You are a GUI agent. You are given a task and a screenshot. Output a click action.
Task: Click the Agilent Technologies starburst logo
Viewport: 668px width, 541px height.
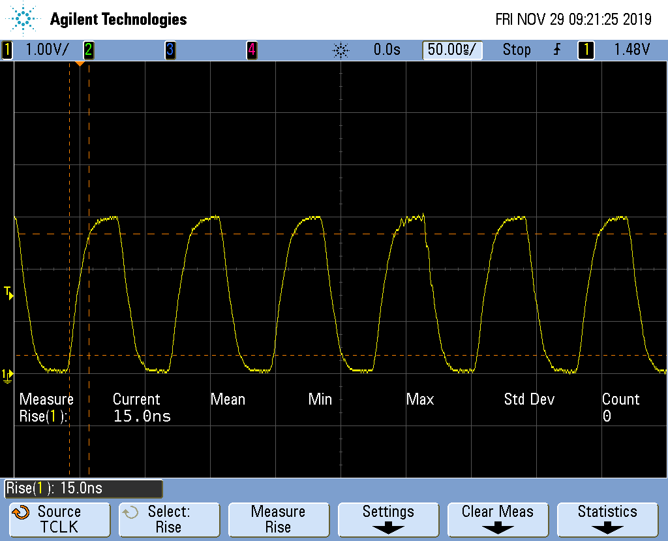[x=23, y=18]
